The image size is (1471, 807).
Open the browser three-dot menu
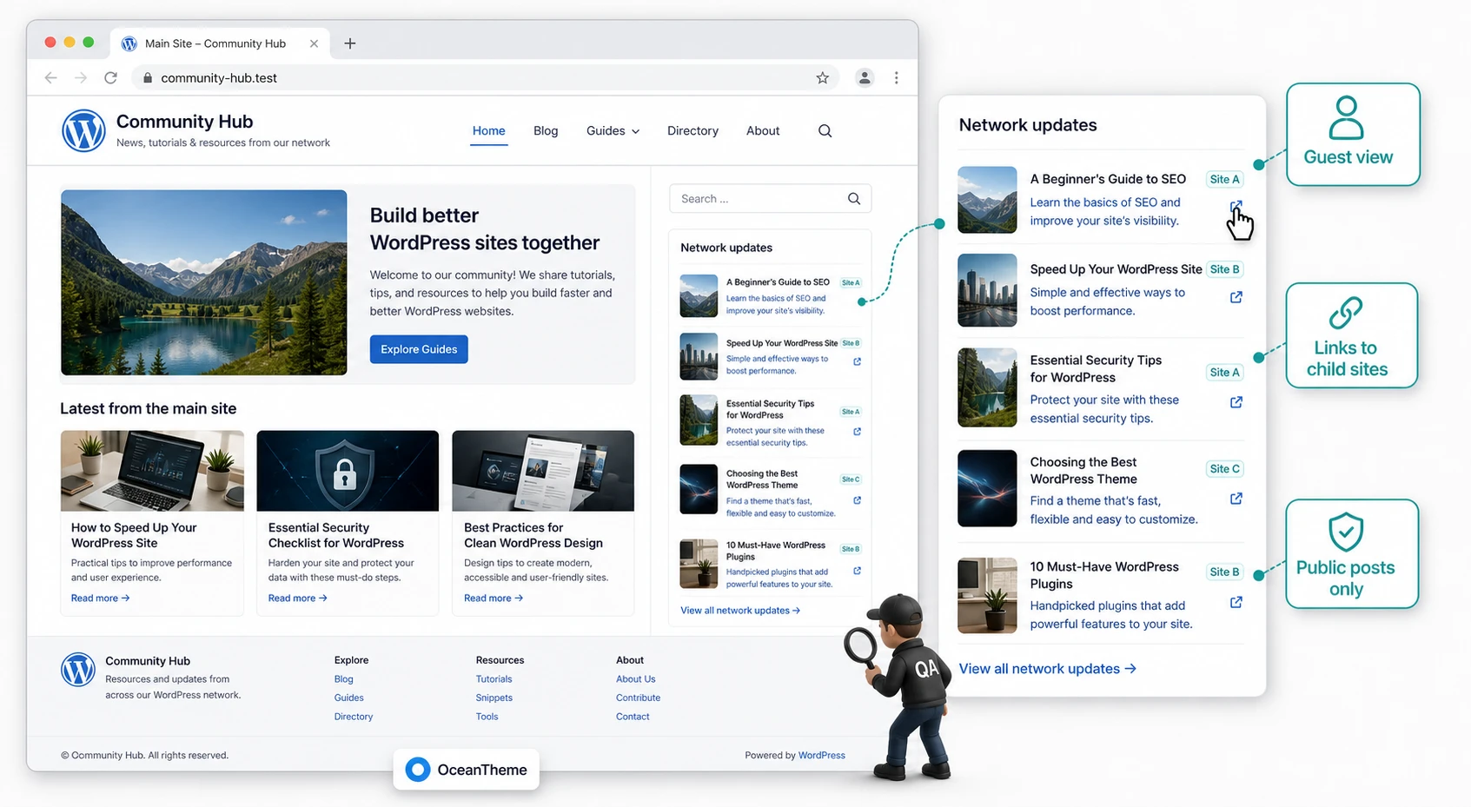(896, 78)
